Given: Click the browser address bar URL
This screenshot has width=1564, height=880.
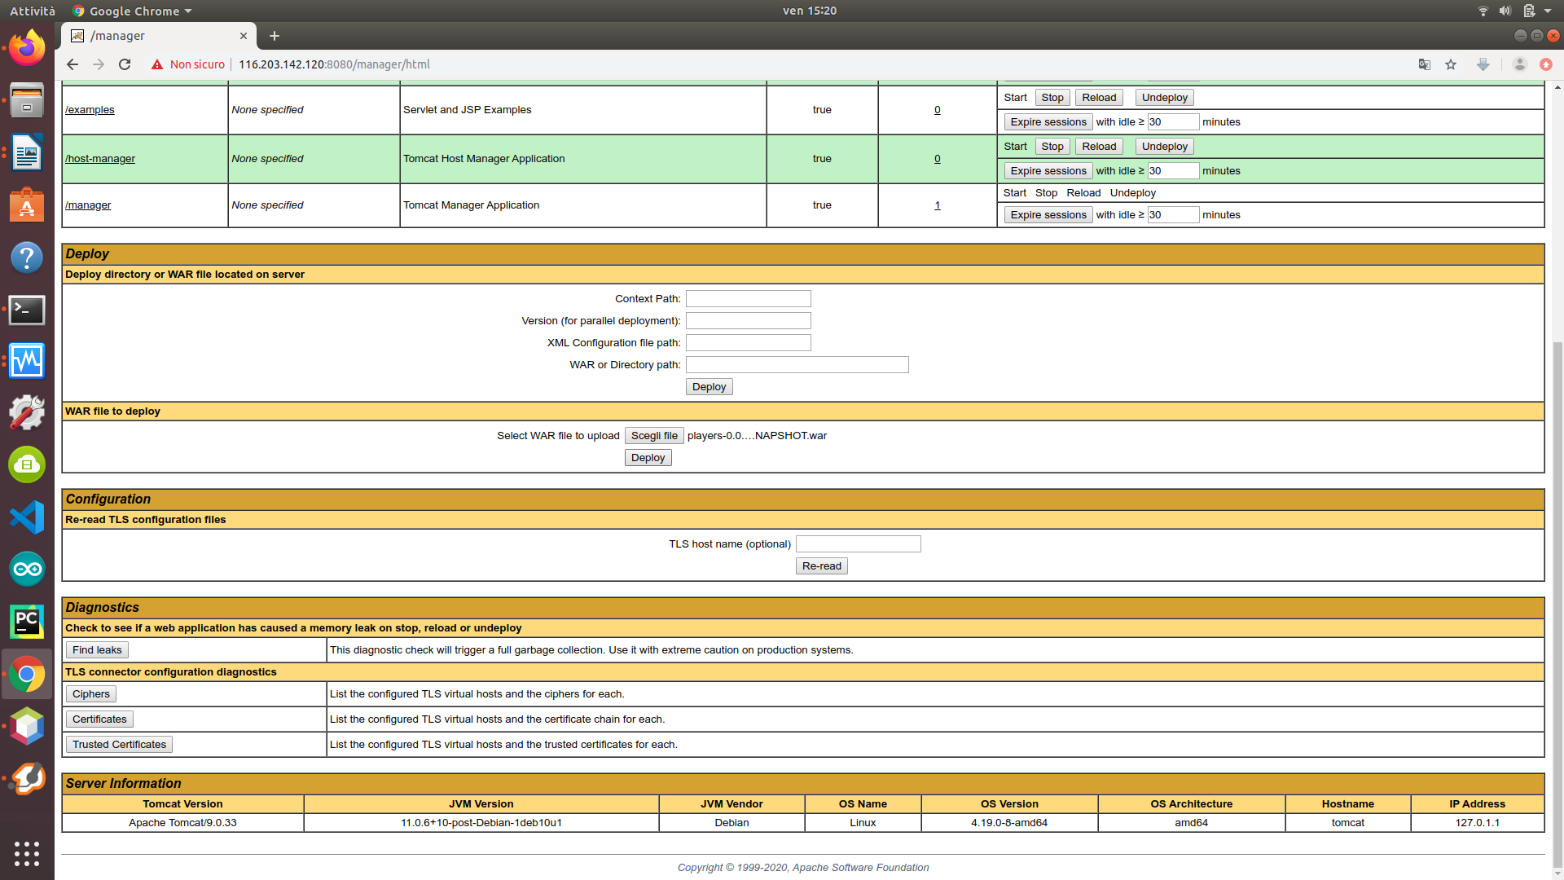Looking at the screenshot, I should 334,64.
